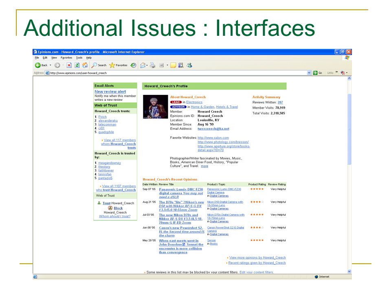Open the meagandowney member link
This screenshot has height=293, width=391.
110,163
